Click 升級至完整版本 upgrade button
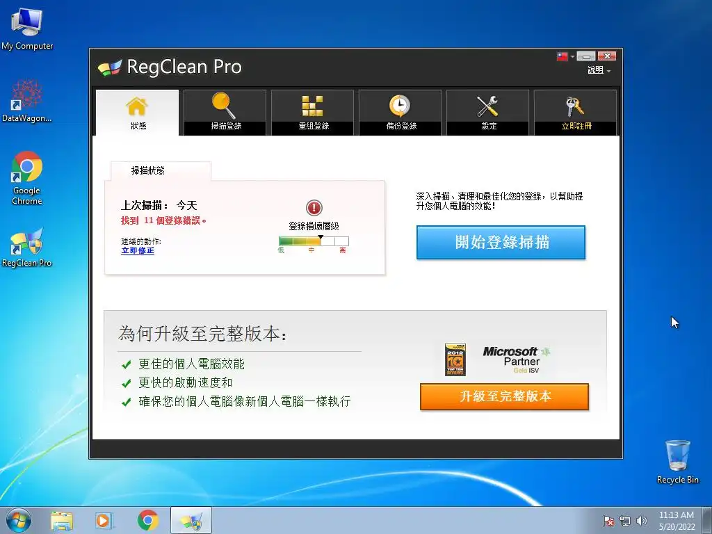This screenshot has width=712, height=534. (505, 396)
